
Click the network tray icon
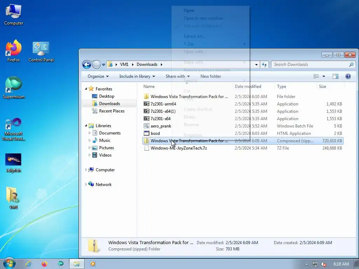coord(315,264)
